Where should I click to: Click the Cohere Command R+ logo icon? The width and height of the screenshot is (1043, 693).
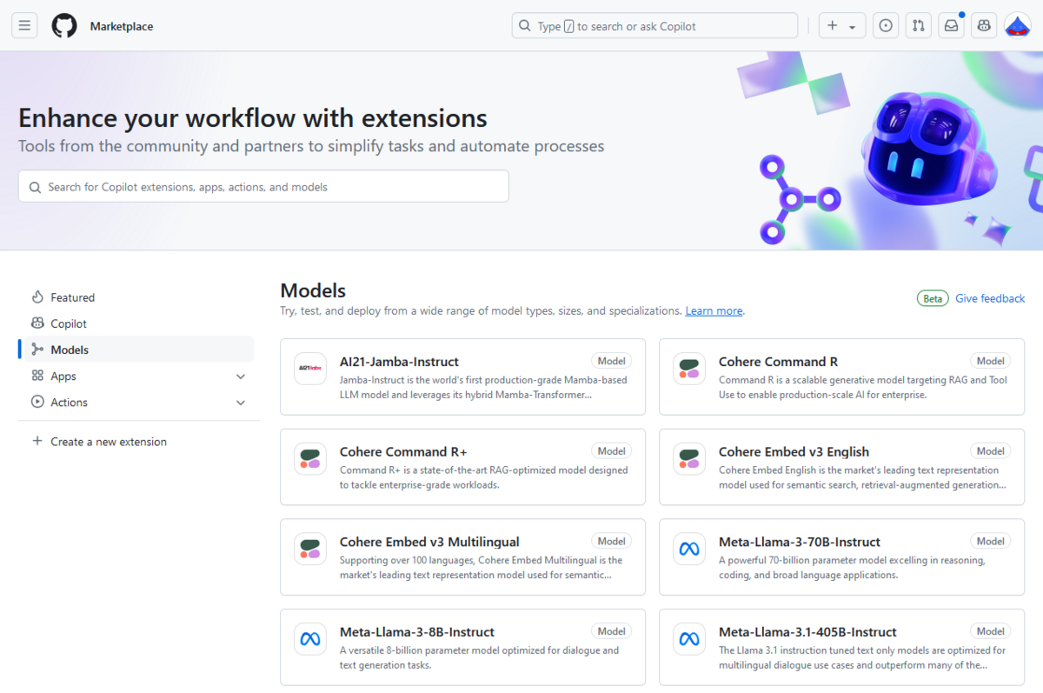click(310, 458)
